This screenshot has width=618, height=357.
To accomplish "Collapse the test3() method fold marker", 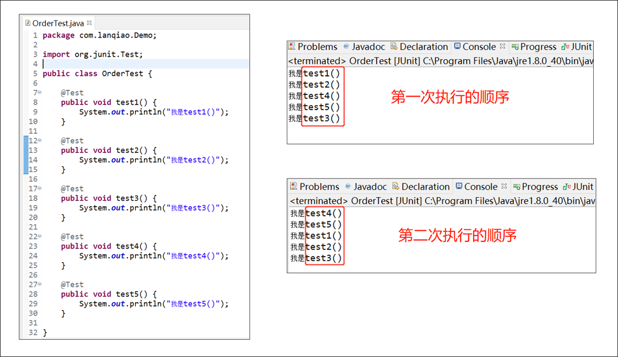I will [40, 188].
